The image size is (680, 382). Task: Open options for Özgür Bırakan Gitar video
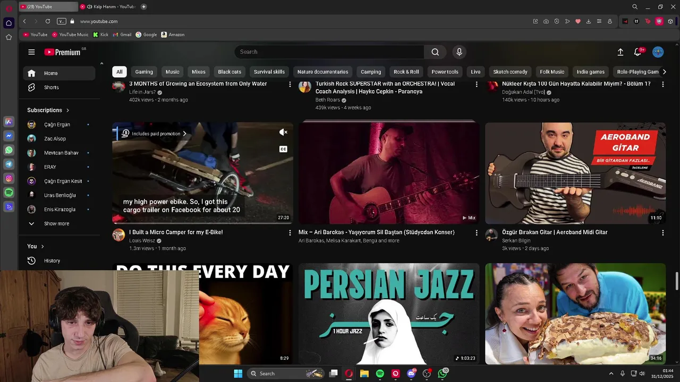click(x=662, y=233)
